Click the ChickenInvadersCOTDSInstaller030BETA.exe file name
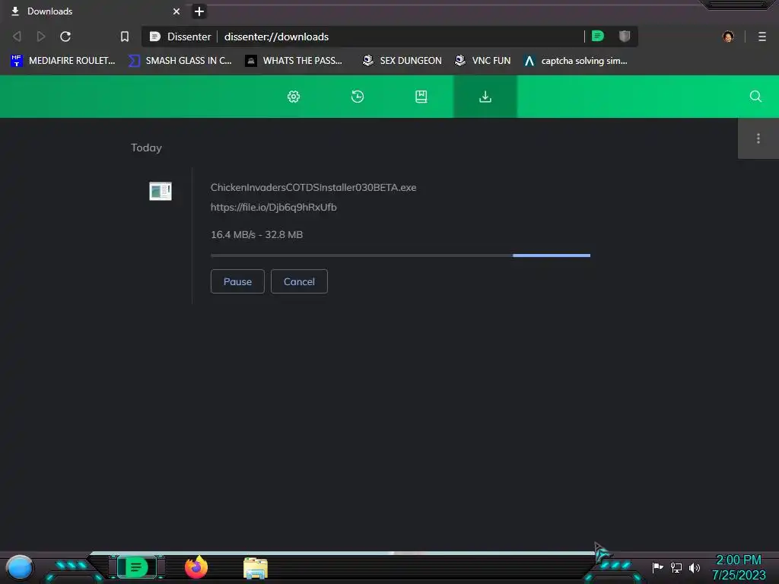Viewport: 779px width, 584px height. click(x=313, y=187)
